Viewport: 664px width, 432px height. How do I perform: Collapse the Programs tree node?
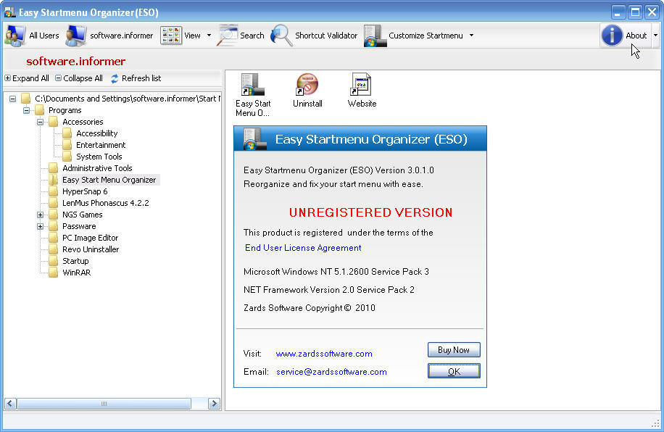tap(26, 110)
